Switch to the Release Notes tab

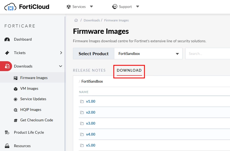tap(89, 70)
